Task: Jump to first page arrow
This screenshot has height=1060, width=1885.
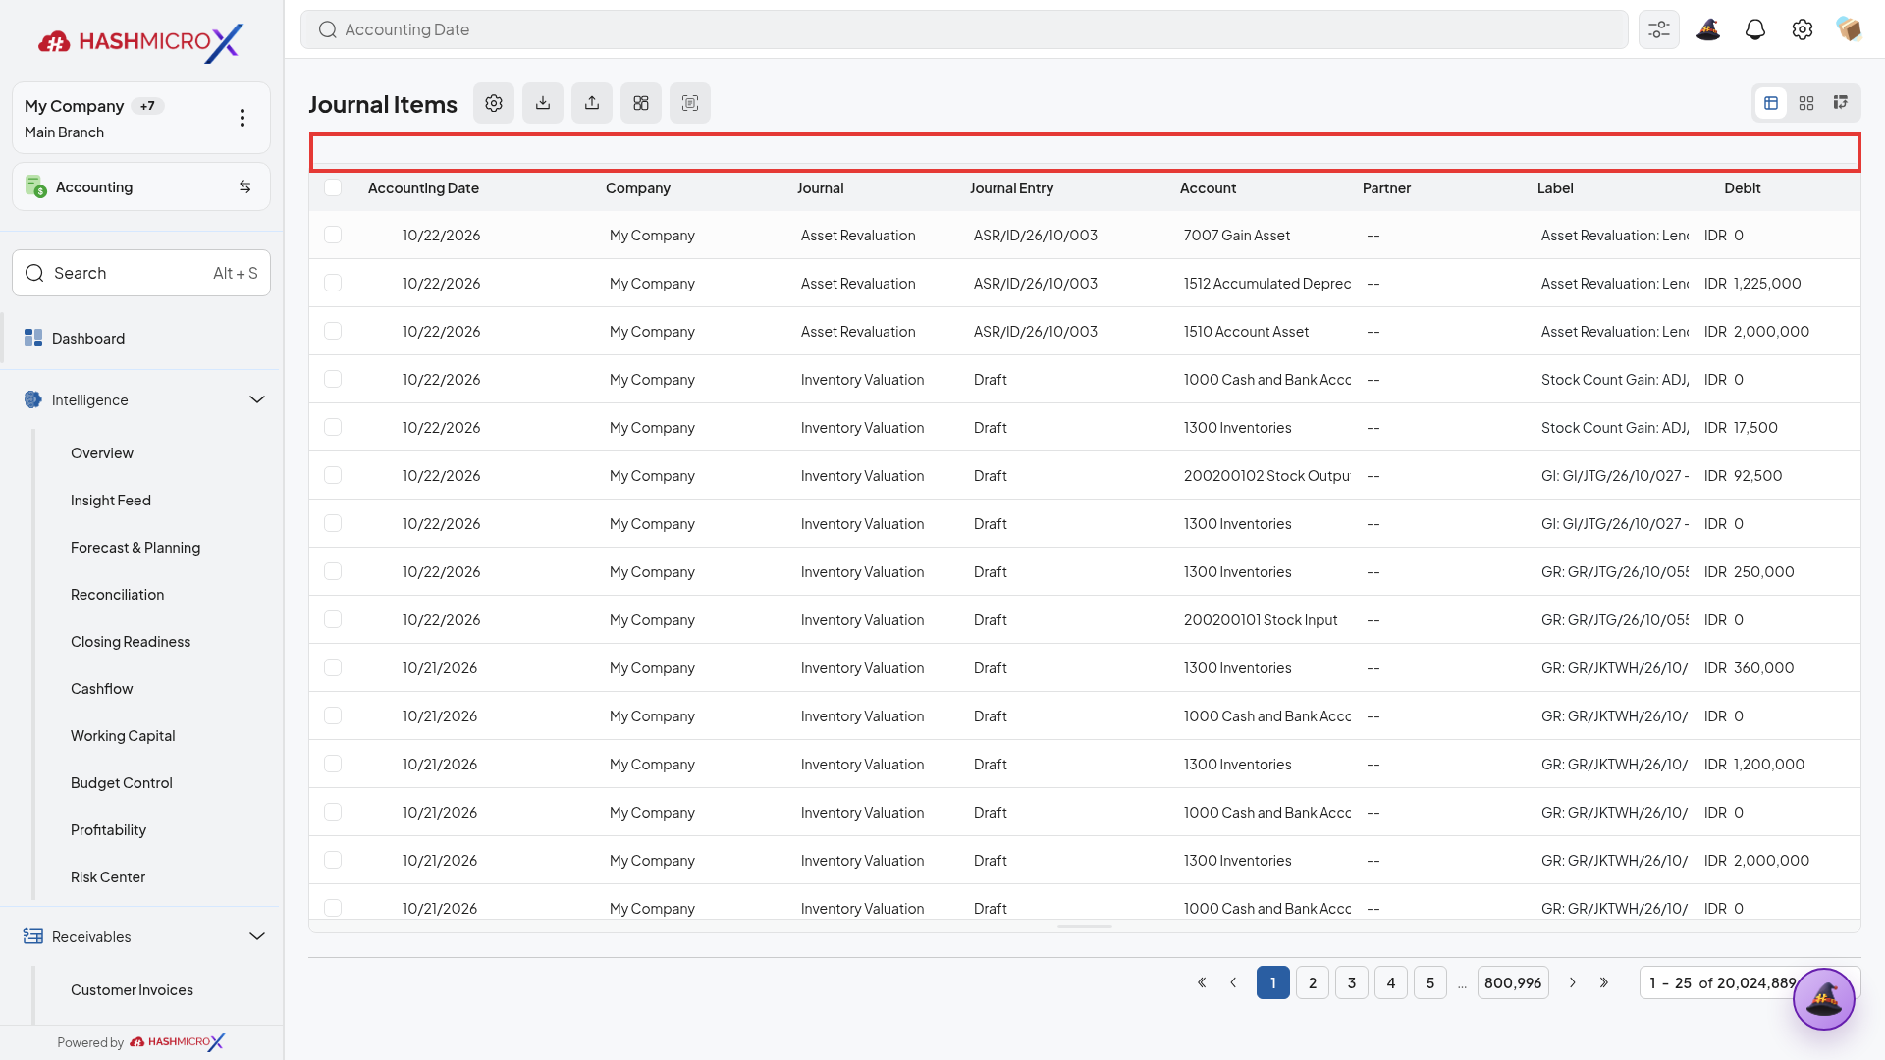Action: (x=1202, y=982)
